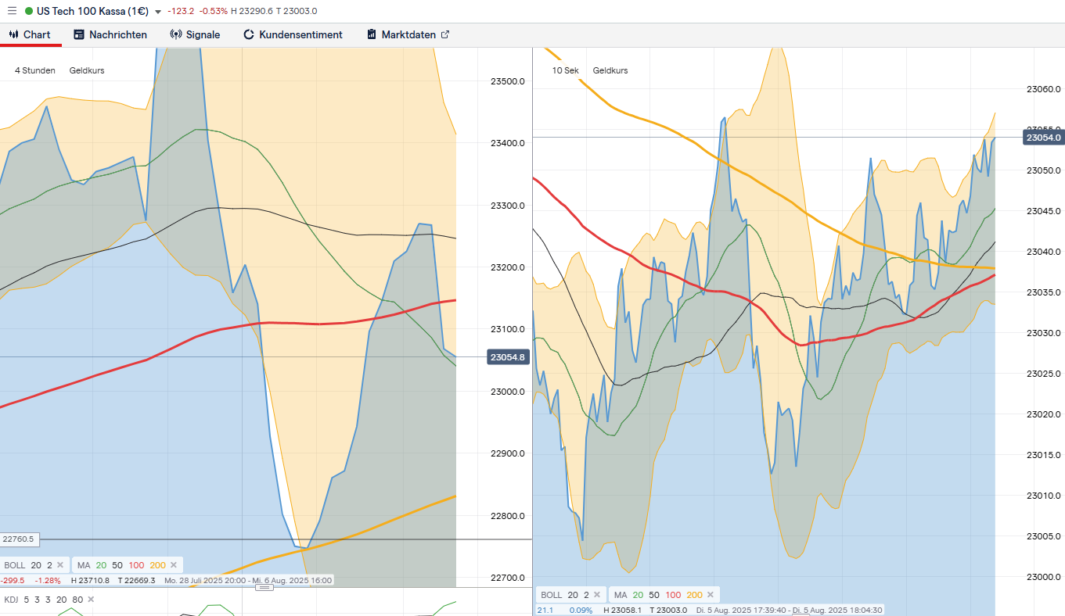Change the right chart's Geldkurs price type
1065x616 pixels.
click(x=610, y=70)
